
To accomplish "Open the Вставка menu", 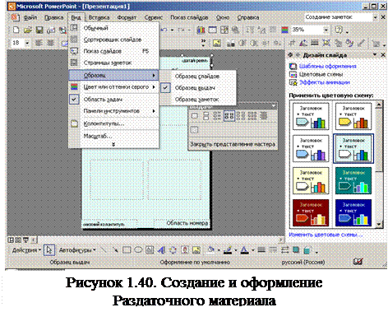I will 99,17.
